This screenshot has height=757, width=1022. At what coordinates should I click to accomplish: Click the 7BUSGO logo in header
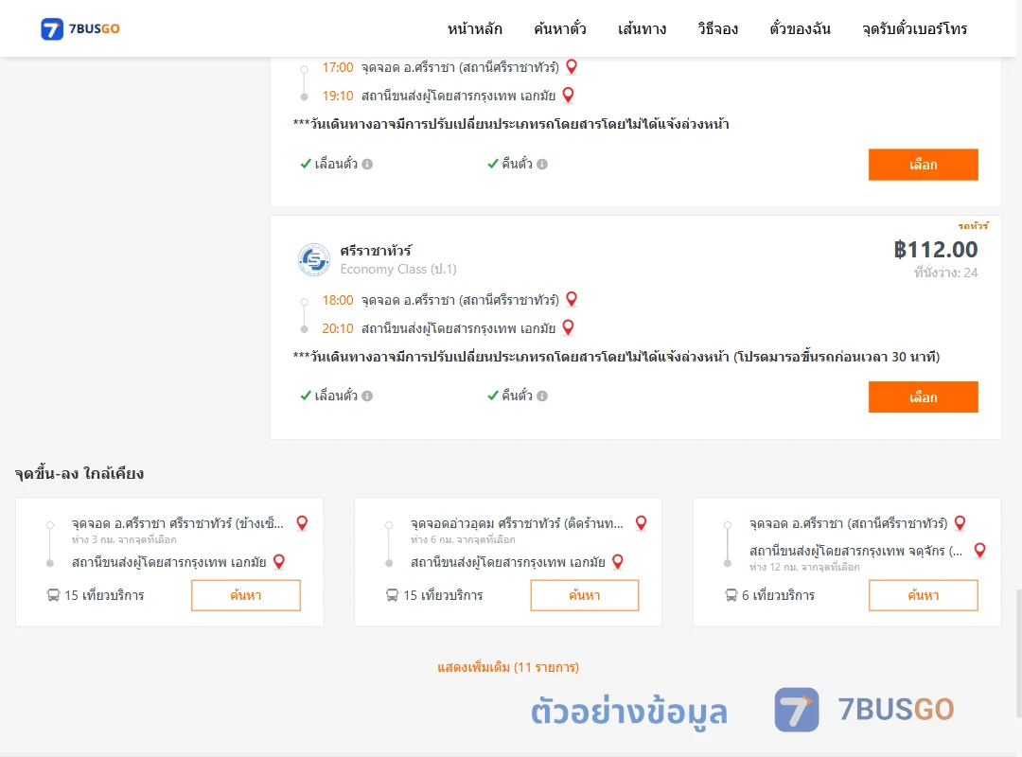pyautogui.click(x=80, y=28)
